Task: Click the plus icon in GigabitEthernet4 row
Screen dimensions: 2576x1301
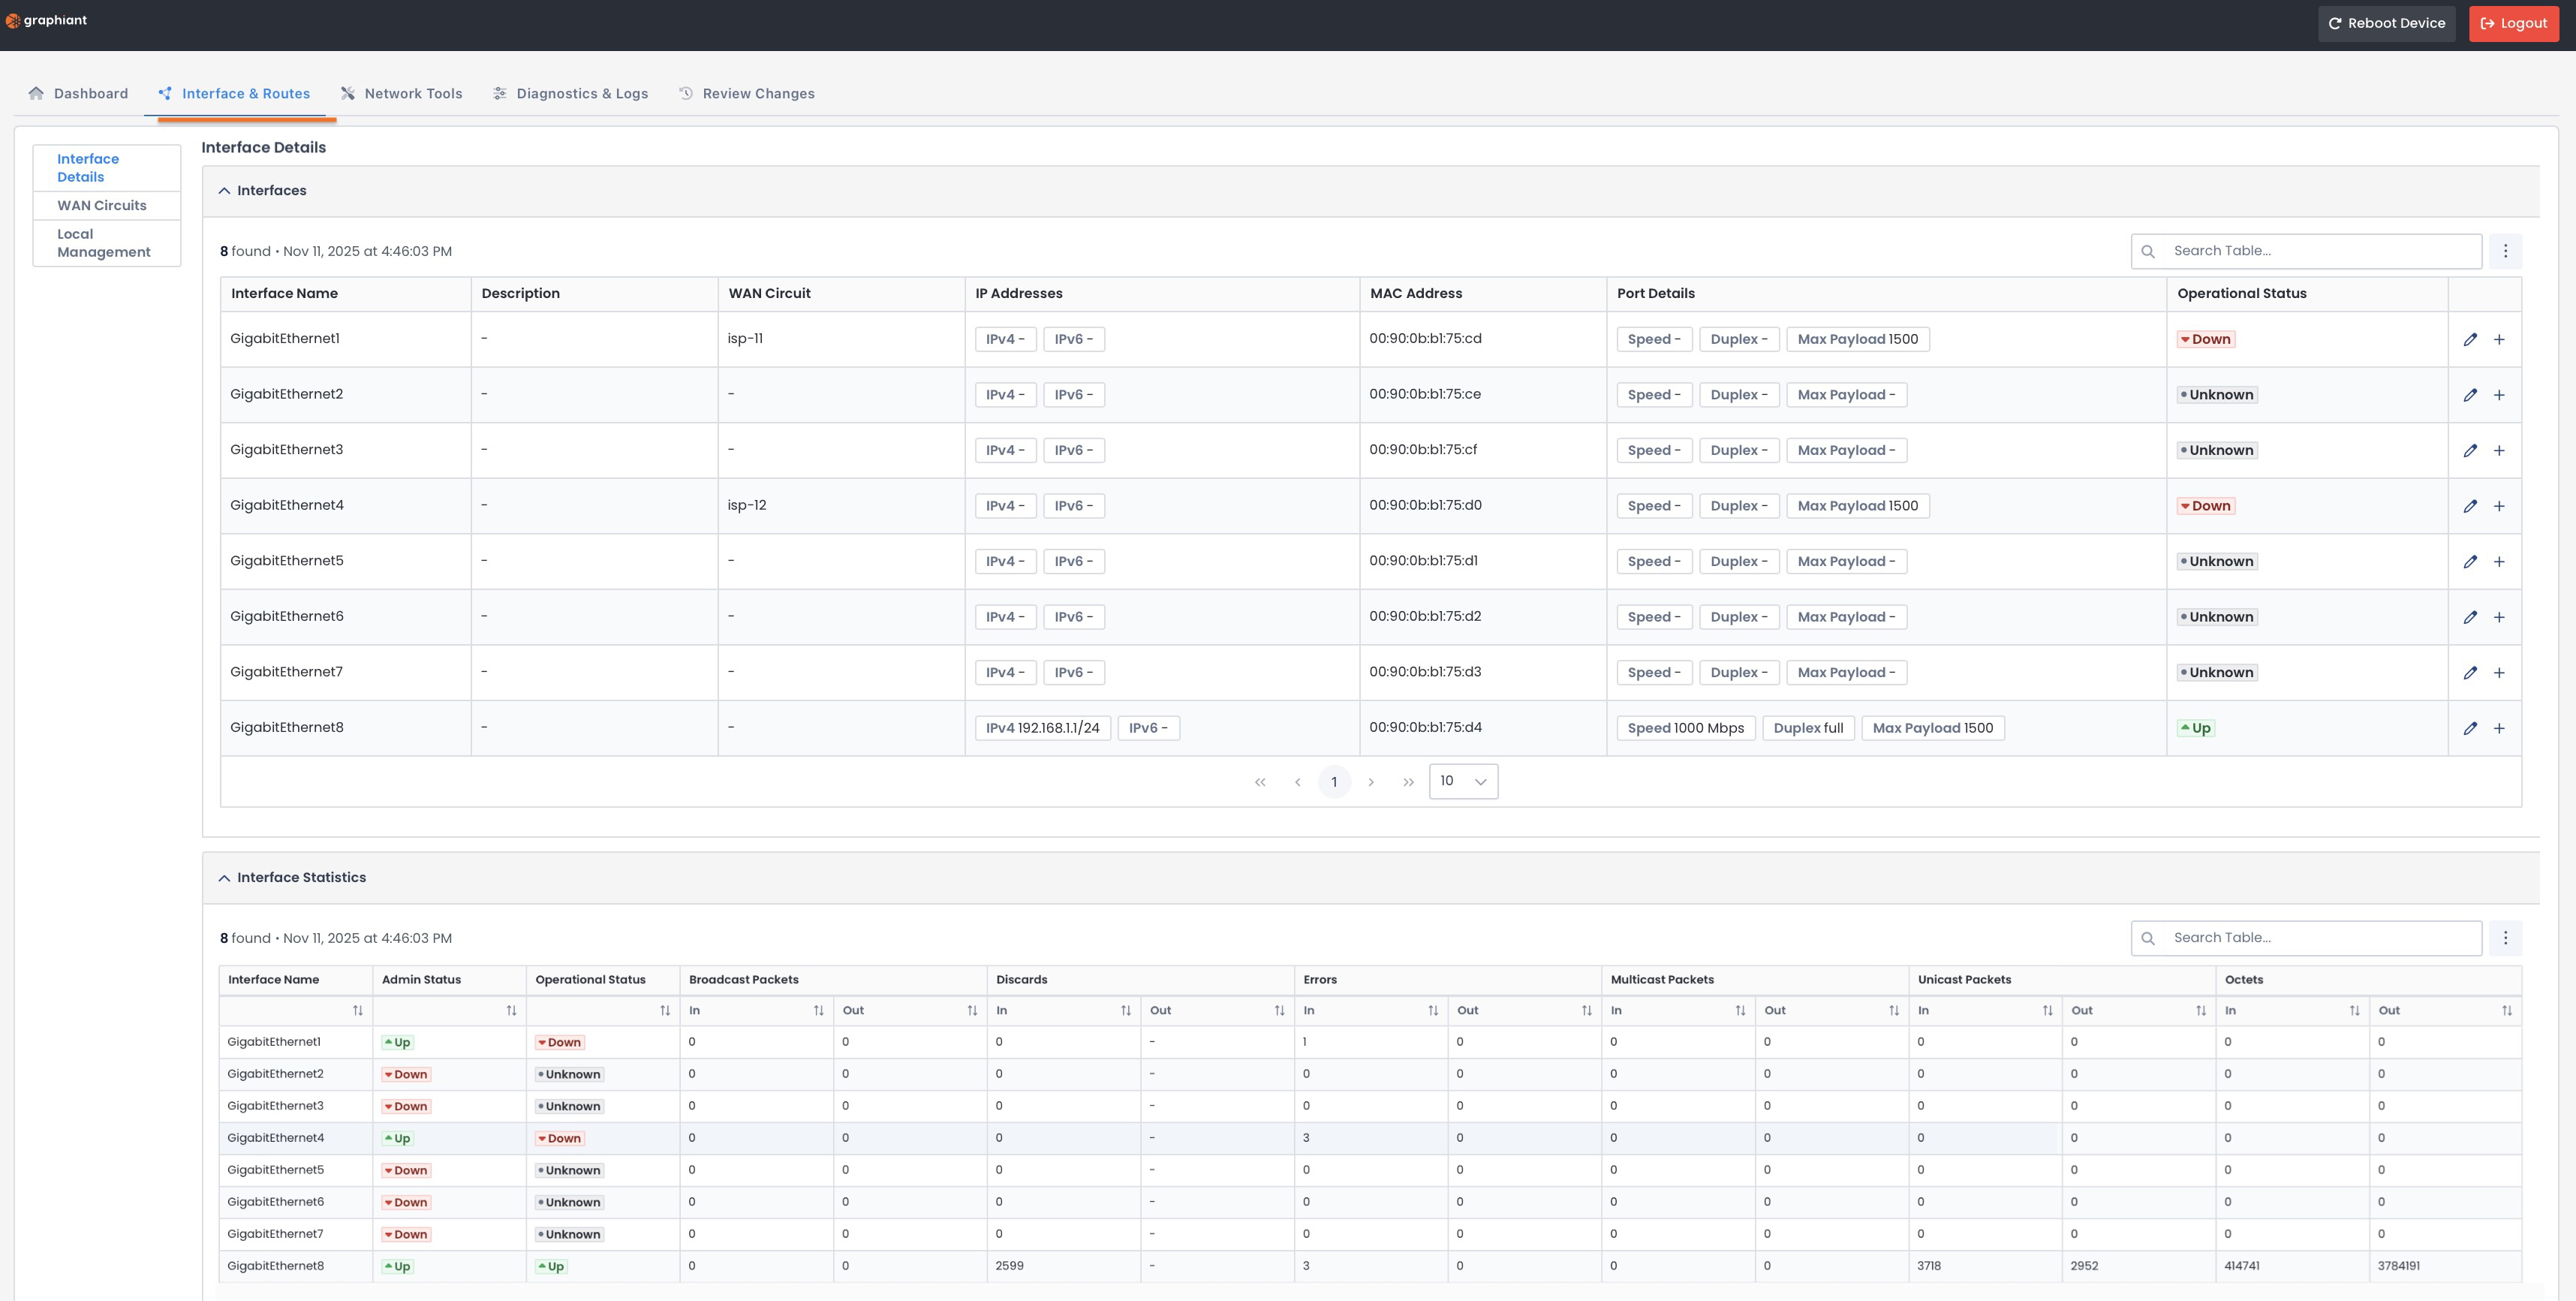Action: click(2499, 506)
